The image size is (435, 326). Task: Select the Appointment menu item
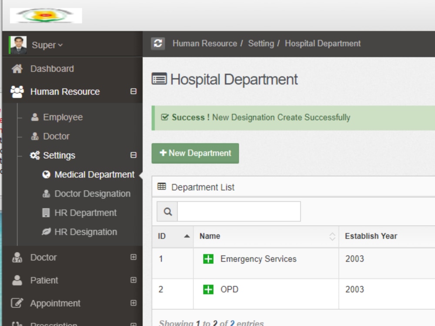click(x=55, y=303)
